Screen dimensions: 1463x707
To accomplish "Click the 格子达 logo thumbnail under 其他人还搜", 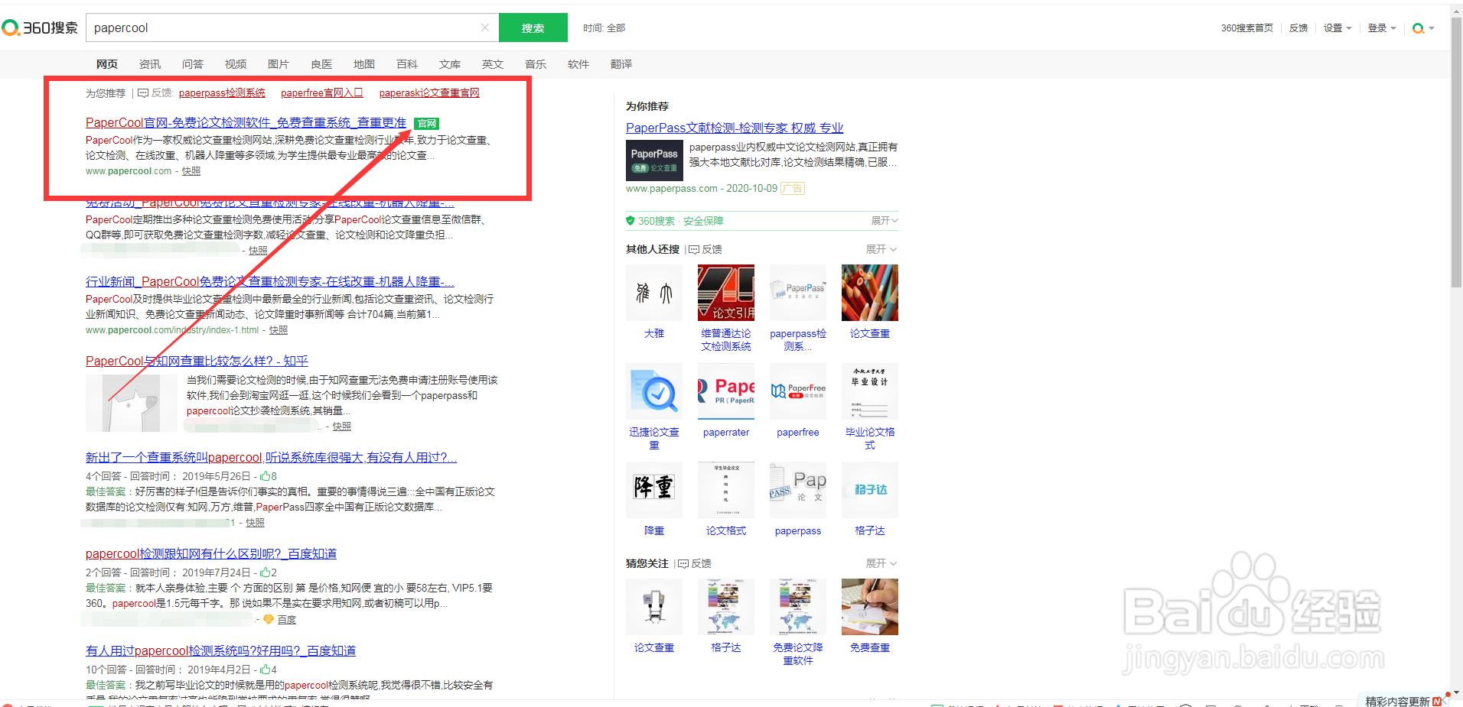I will (870, 490).
